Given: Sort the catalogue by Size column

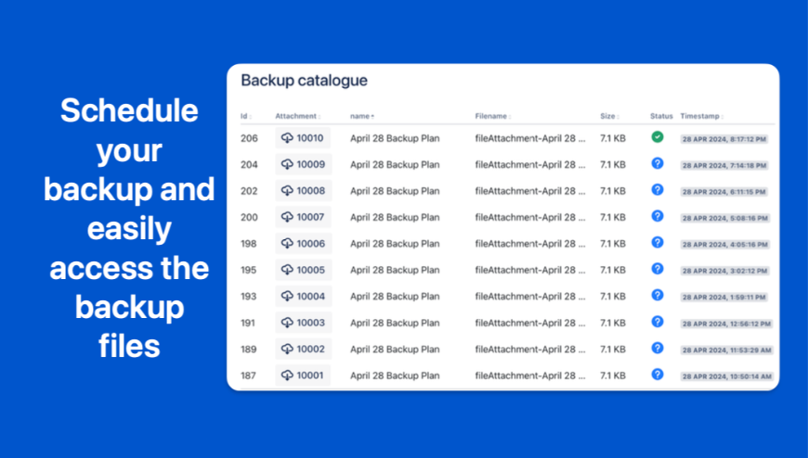Looking at the screenshot, I should 608,116.
